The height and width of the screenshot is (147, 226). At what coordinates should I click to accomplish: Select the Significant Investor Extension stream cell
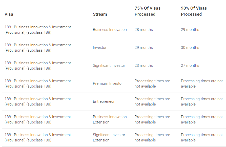pyautogui.click(x=109, y=137)
